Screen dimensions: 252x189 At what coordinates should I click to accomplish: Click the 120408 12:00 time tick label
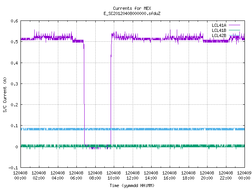pos(132,176)
